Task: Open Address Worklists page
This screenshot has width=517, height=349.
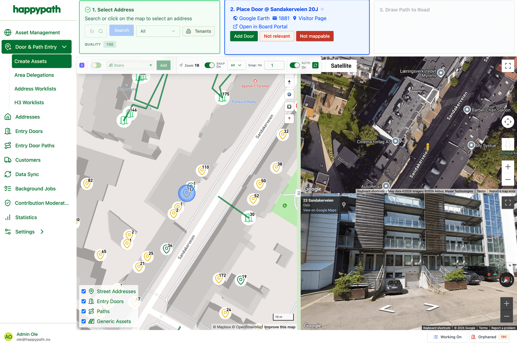Action: point(35,89)
